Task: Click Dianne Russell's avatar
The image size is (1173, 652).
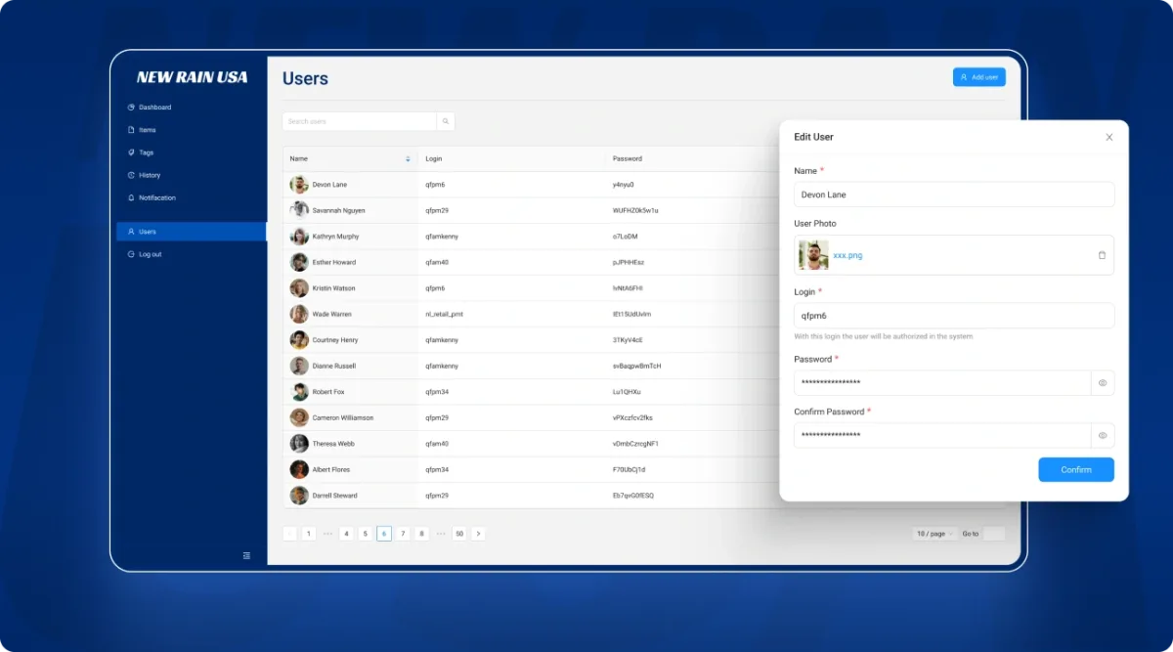Action: tap(299, 366)
